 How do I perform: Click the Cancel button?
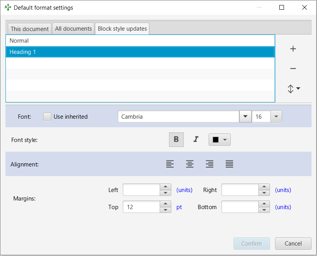pyautogui.click(x=293, y=244)
